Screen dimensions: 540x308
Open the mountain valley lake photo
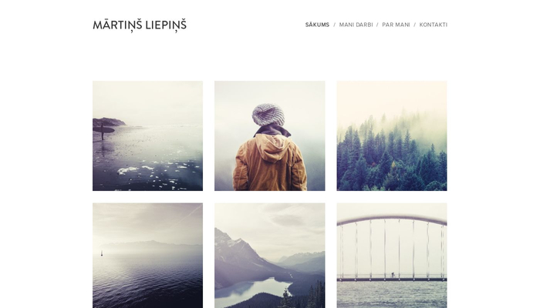pyautogui.click(x=270, y=256)
